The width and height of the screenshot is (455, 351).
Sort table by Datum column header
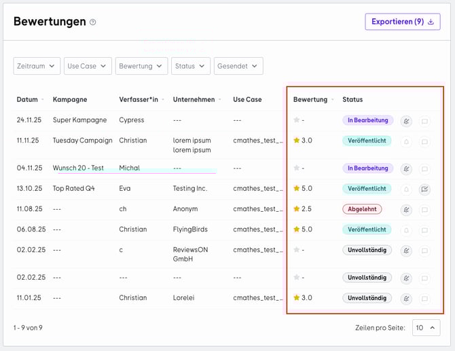tap(30, 100)
